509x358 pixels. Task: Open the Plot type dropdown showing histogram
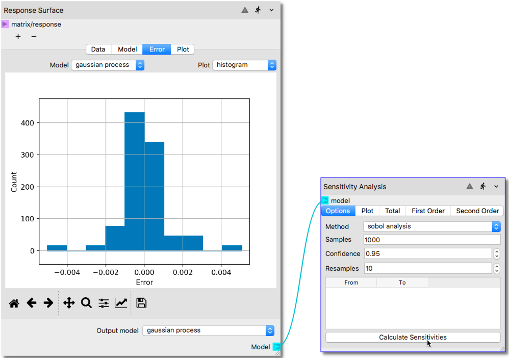(x=244, y=65)
